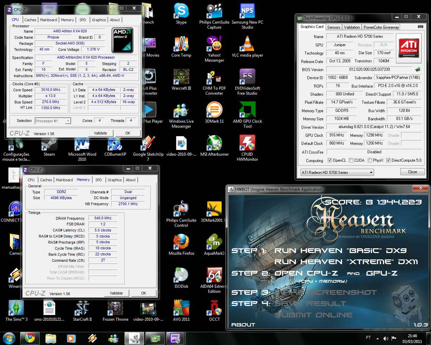Open Google Chrome from taskbar

coord(30,338)
